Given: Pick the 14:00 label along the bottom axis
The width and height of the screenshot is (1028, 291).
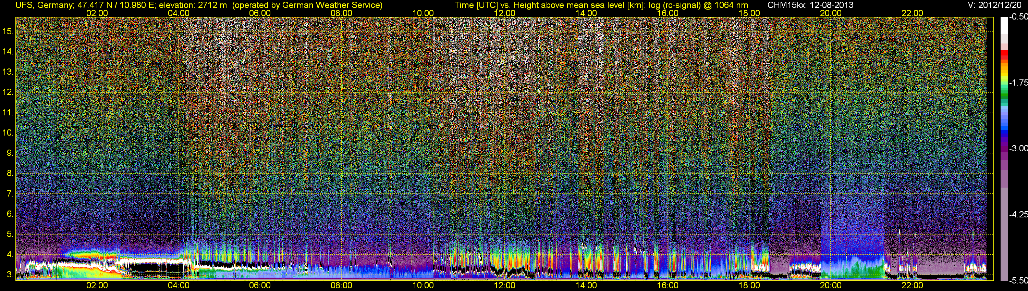Looking at the screenshot, I should (x=586, y=286).
